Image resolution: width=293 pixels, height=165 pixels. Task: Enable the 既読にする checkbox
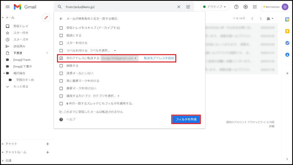[62, 36]
